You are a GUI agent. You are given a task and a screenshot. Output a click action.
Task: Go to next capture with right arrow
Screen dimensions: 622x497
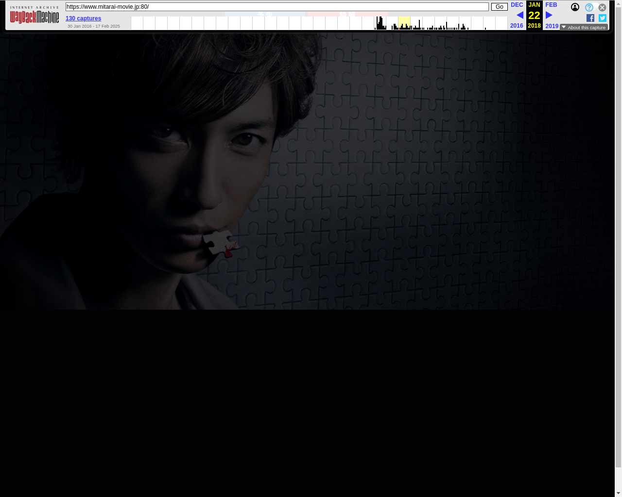click(549, 15)
